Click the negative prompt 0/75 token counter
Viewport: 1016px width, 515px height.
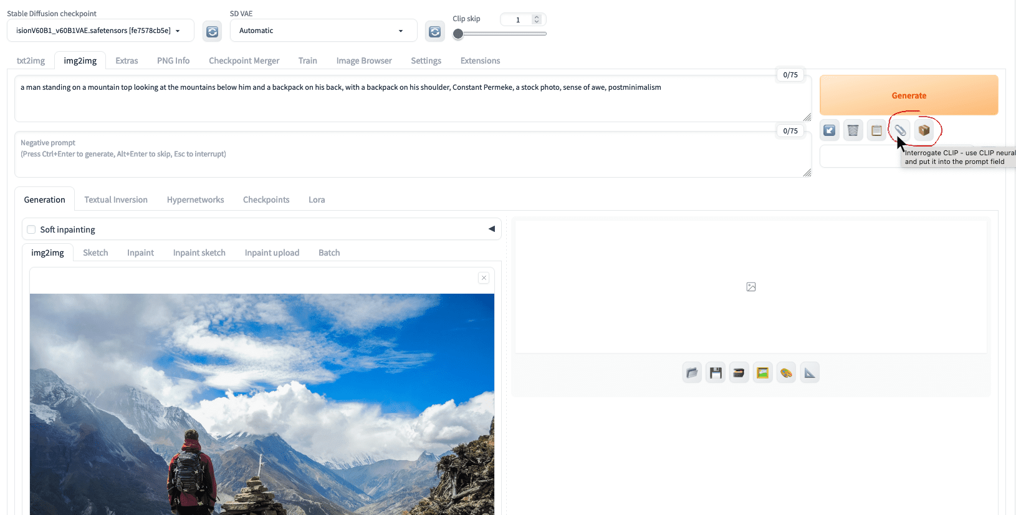(790, 131)
